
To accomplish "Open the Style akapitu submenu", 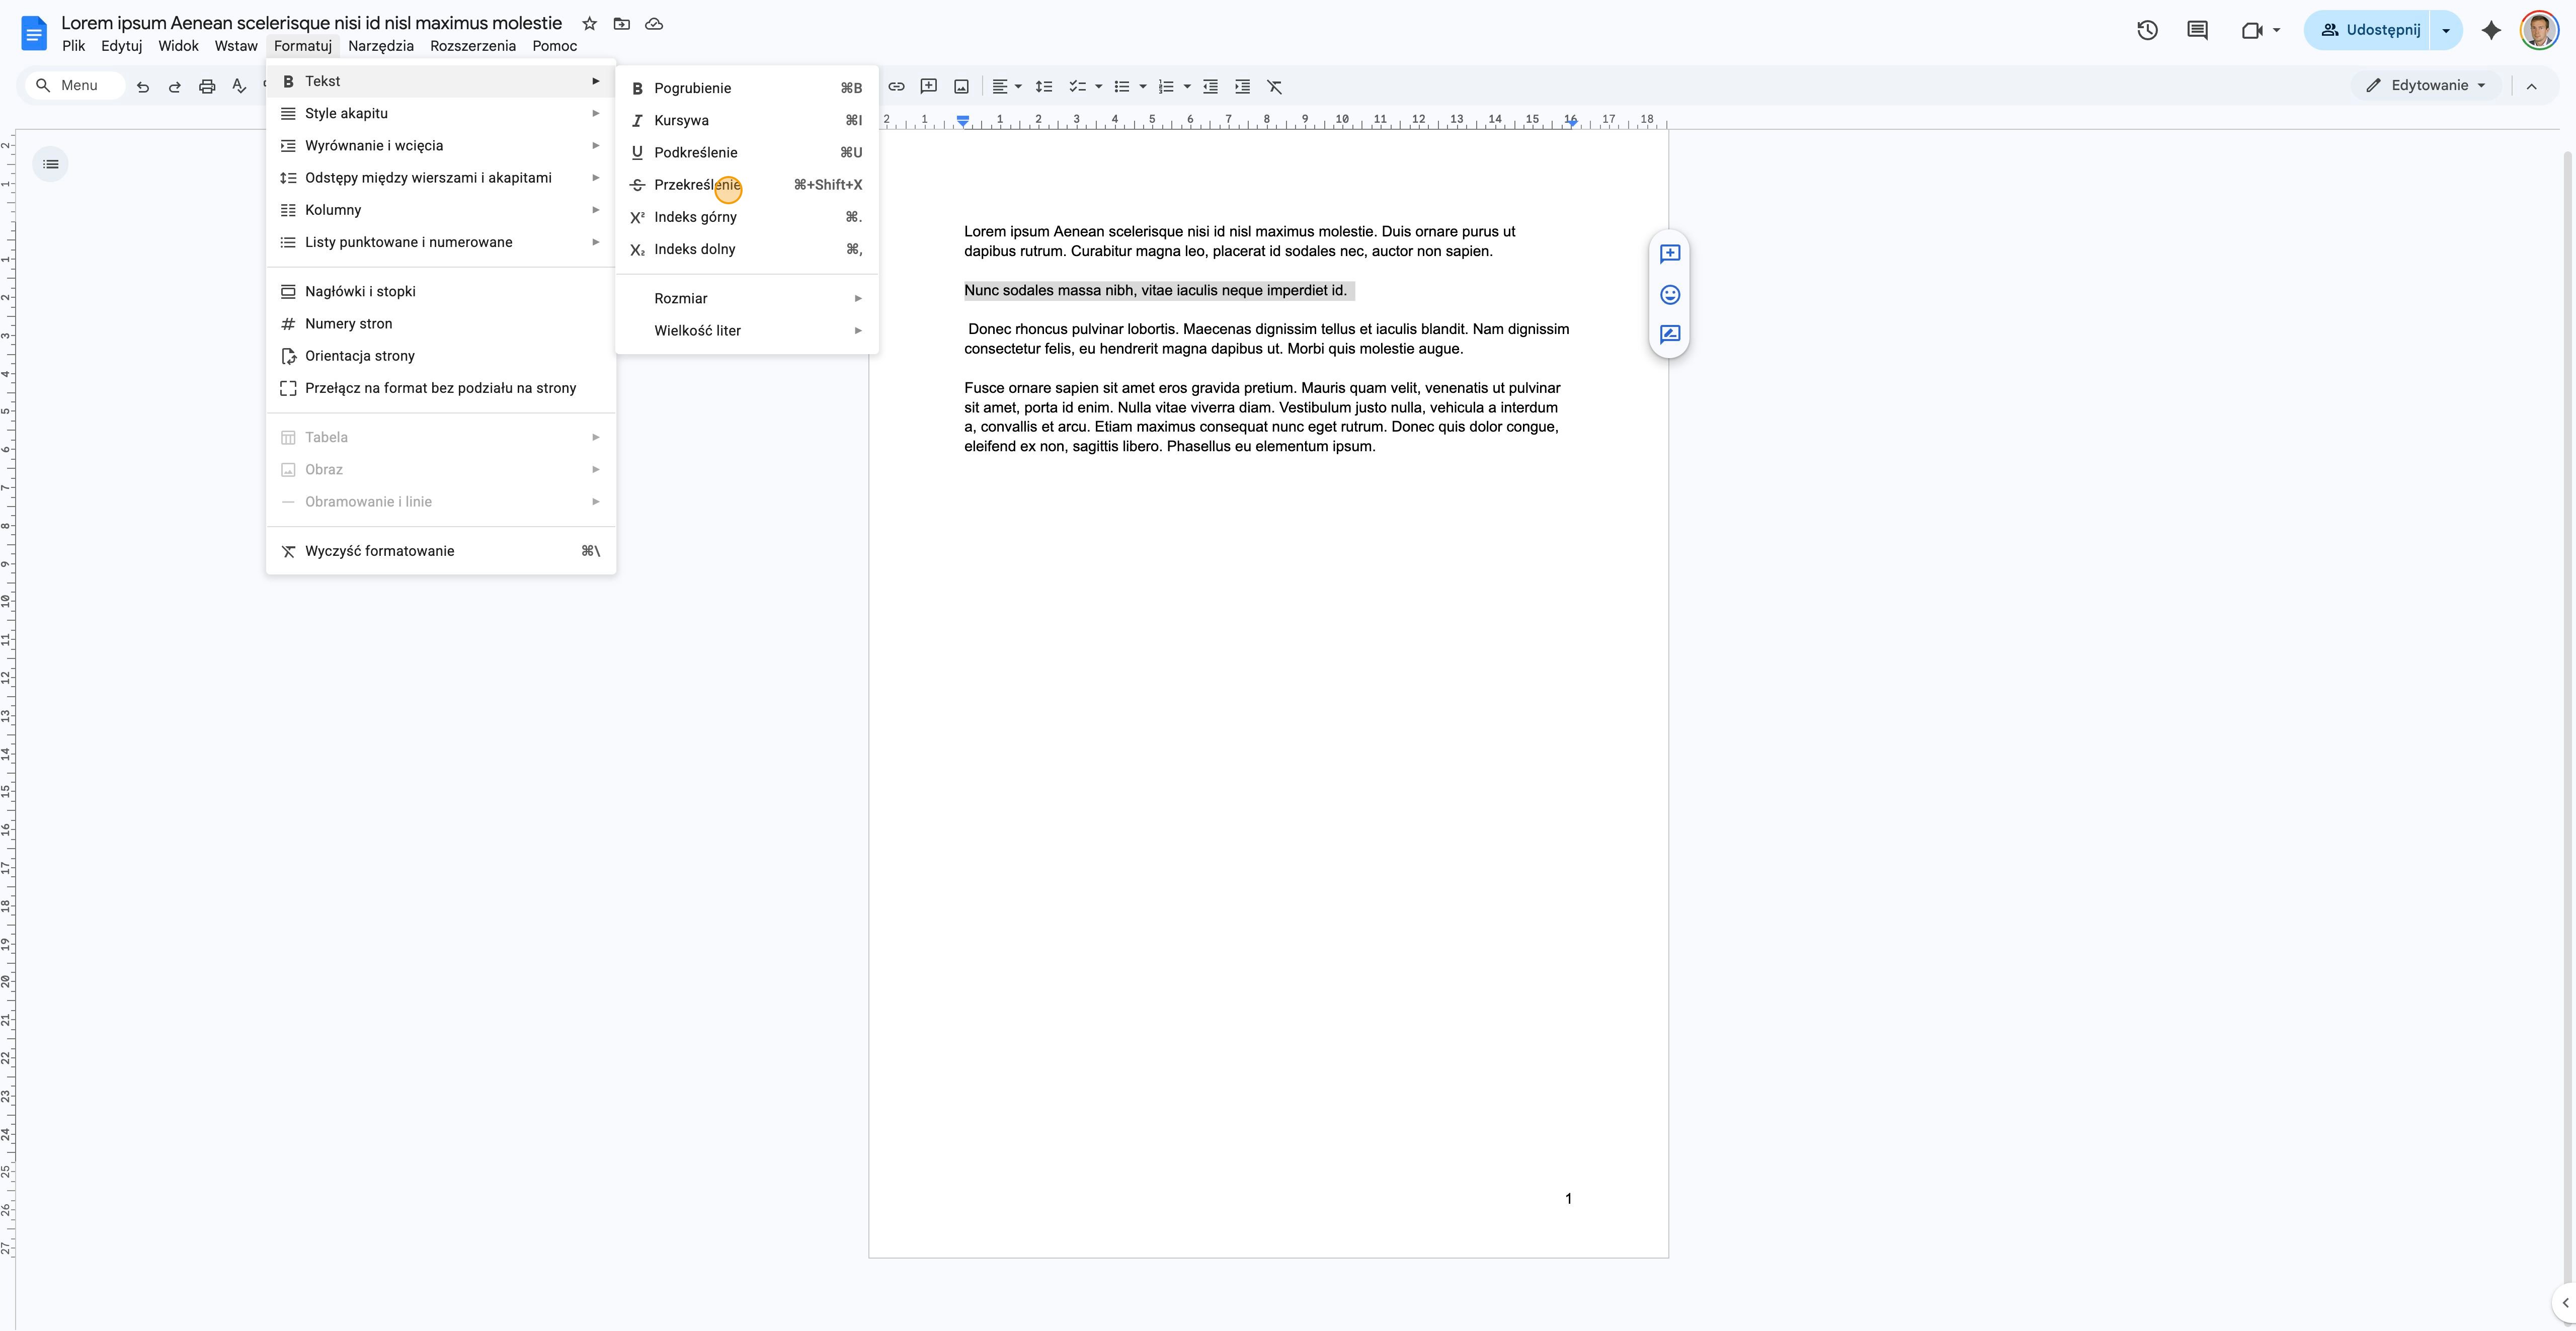I will (441, 114).
